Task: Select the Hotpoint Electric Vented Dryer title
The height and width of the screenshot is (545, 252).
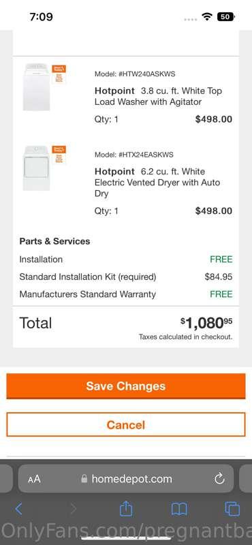Action: coord(157,182)
